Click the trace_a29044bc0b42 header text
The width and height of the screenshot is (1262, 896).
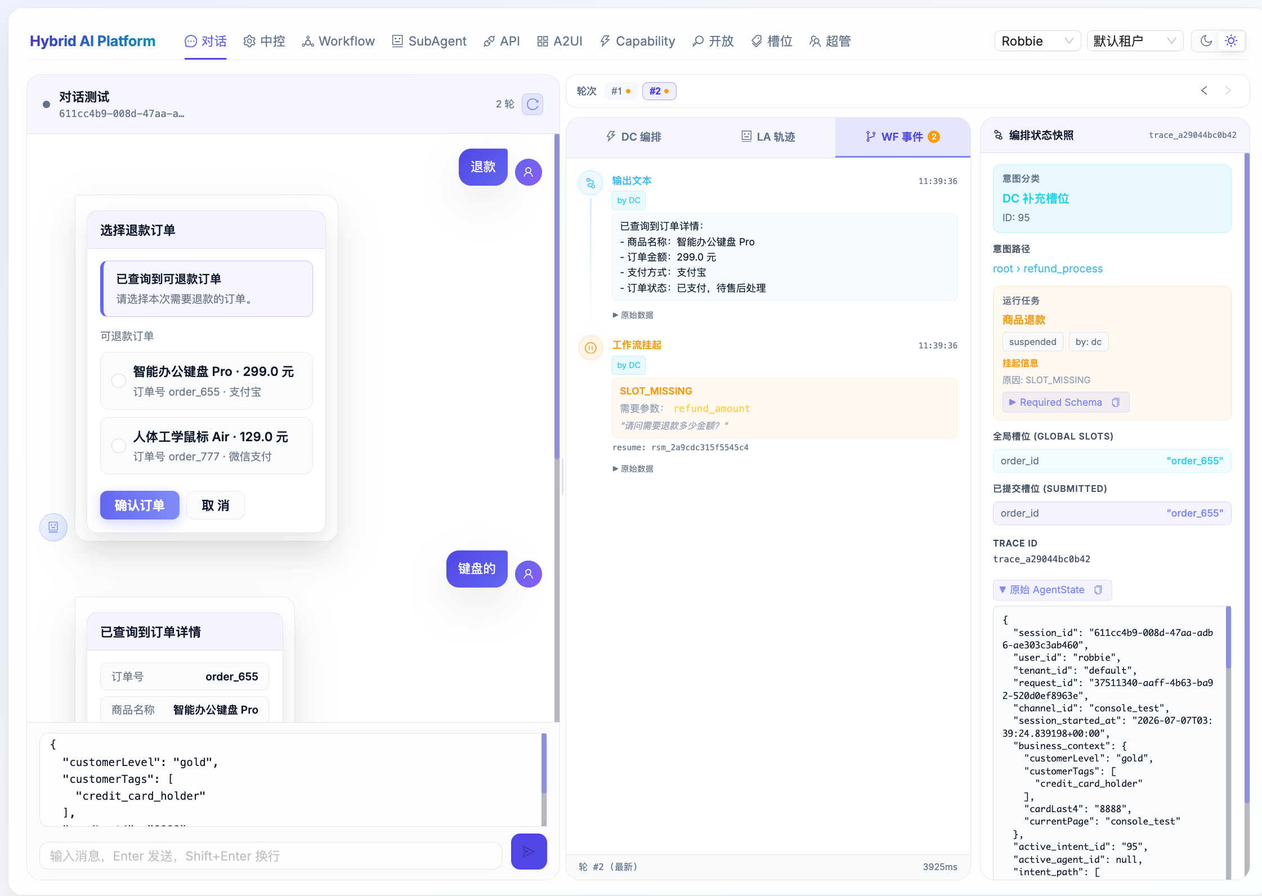pos(1193,135)
